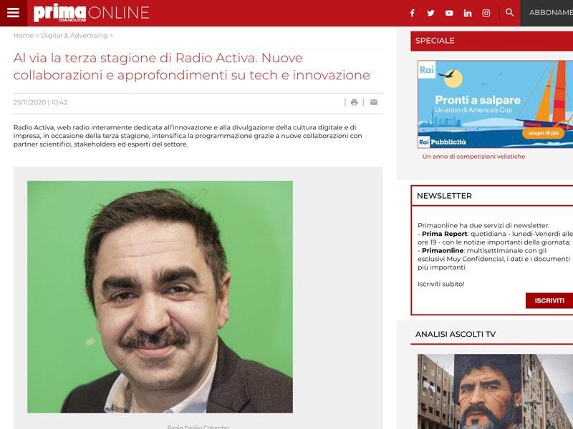The image size is (573, 429).
Task: Open the hamburger menu
Action: 14,11
